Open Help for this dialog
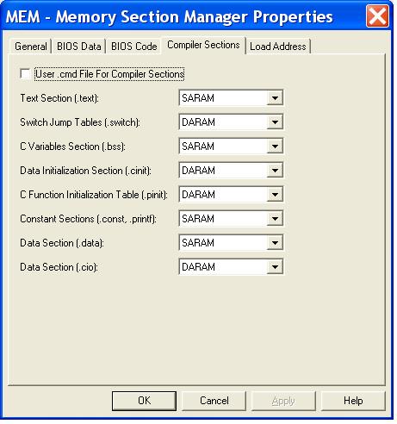The height and width of the screenshot is (424, 397). tap(353, 401)
